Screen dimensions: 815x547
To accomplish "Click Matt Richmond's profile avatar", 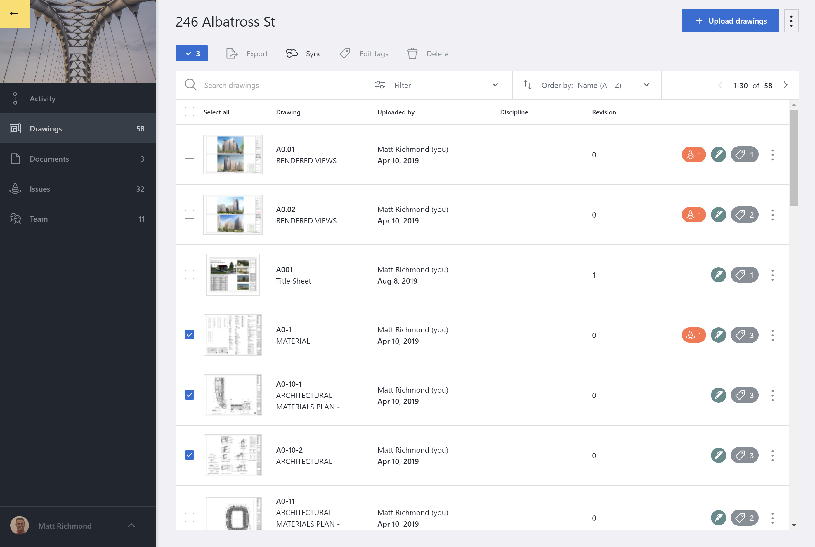I will tap(20, 525).
